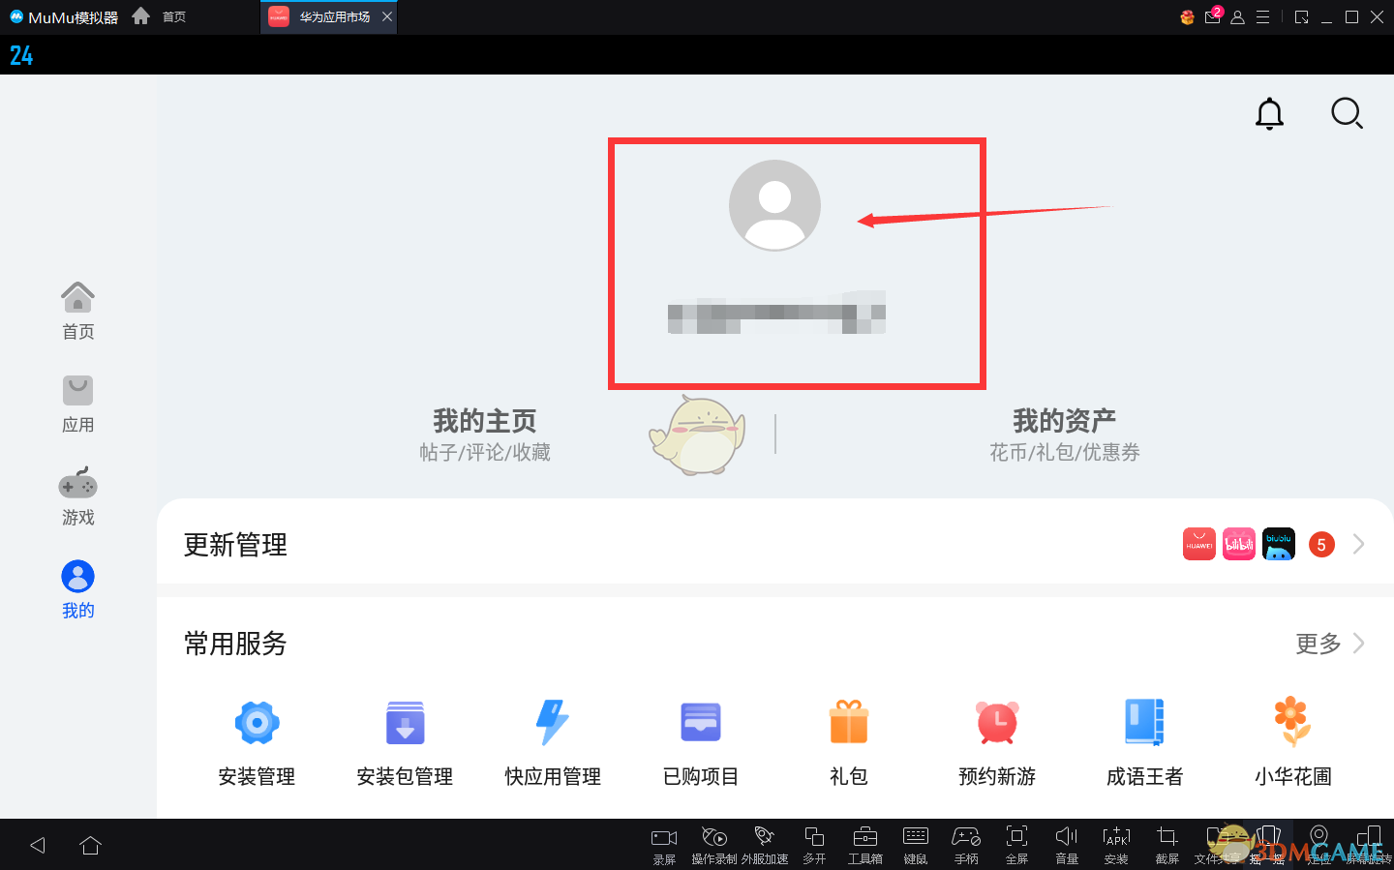Open the MuMu hamburger menu
The height and width of the screenshot is (870, 1394).
click(x=1263, y=16)
